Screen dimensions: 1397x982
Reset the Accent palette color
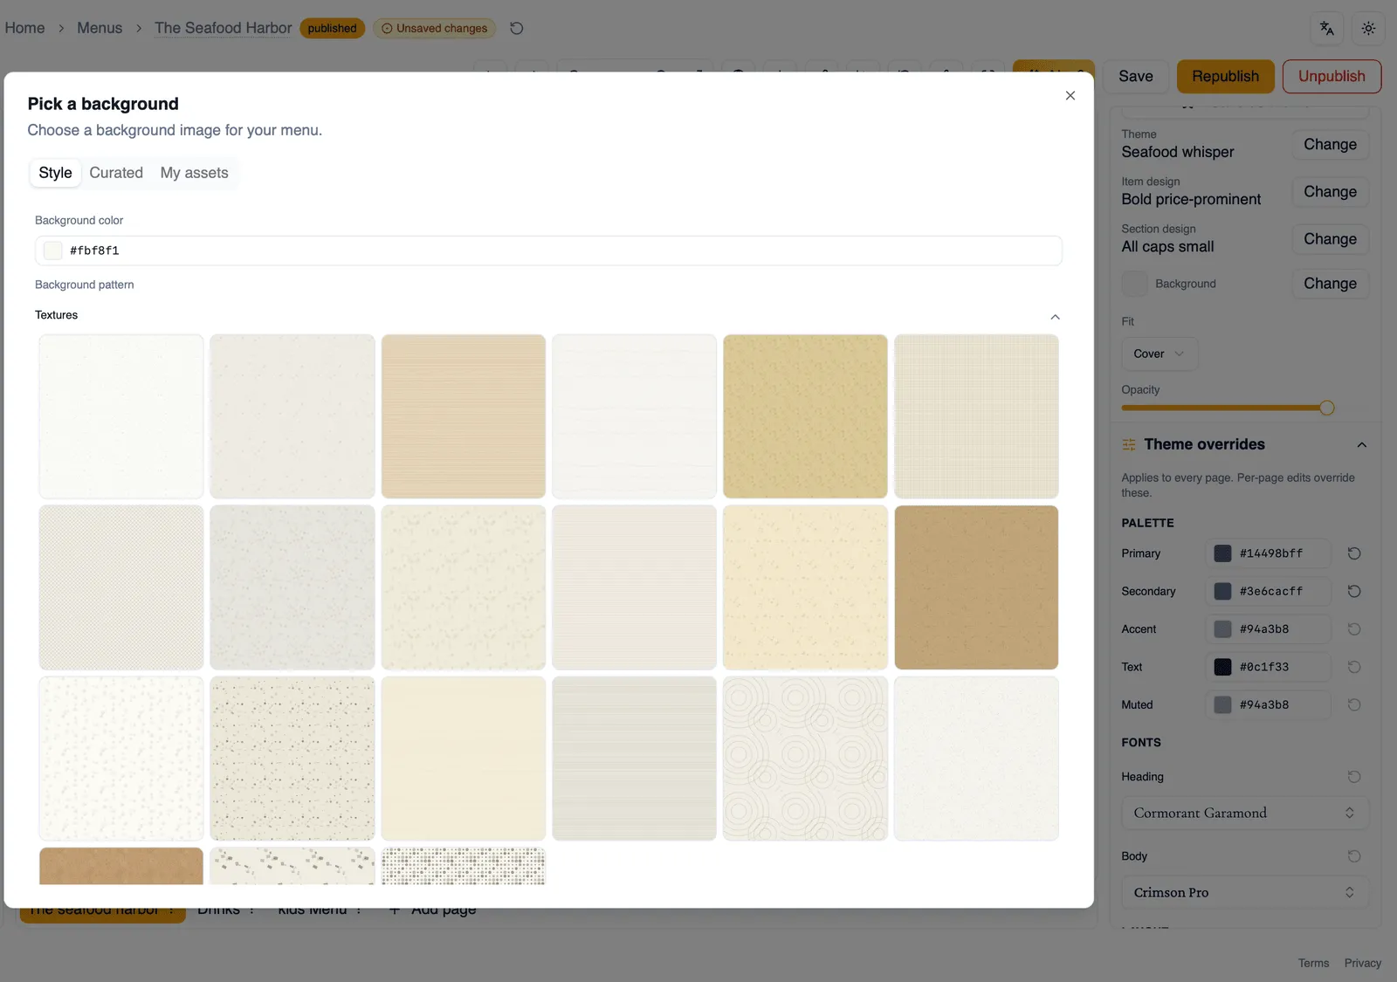(x=1354, y=629)
